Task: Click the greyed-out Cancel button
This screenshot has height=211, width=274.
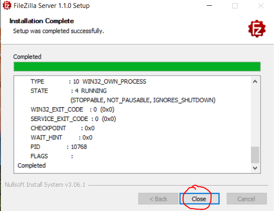Action: coord(247,199)
